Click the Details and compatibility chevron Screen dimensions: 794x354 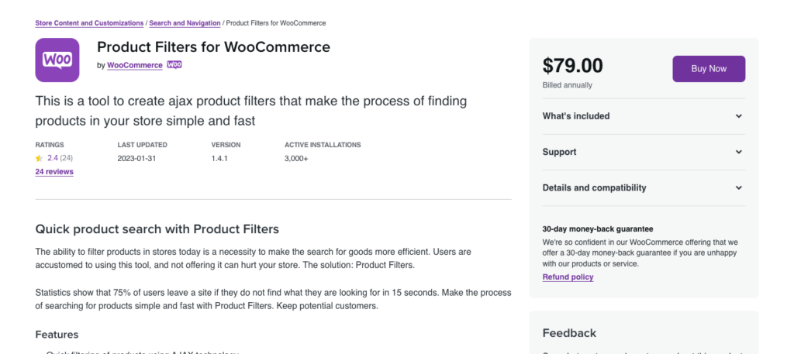point(739,187)
